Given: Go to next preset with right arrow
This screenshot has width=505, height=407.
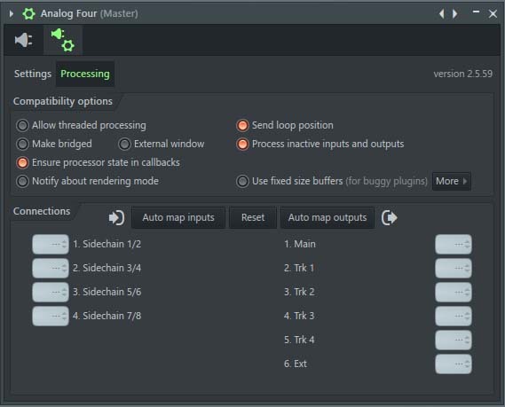Looking at the screenshot, I should pos(455,14).
